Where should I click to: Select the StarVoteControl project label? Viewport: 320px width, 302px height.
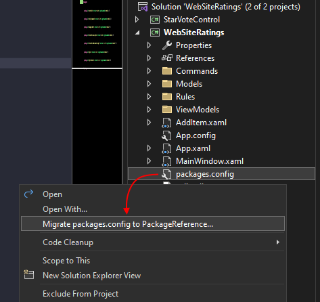pyautogui.click(x=191, y=20)
